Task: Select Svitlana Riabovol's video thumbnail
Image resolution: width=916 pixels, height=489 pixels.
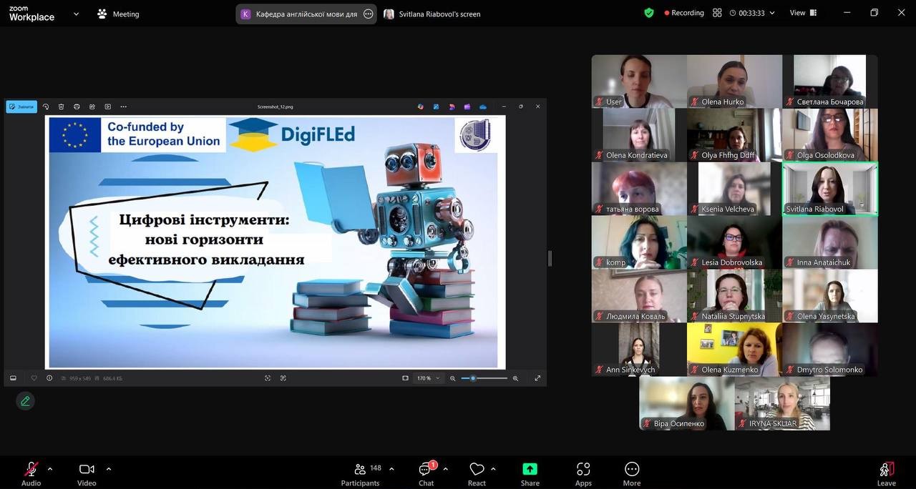Action: [x=829, y=189]
